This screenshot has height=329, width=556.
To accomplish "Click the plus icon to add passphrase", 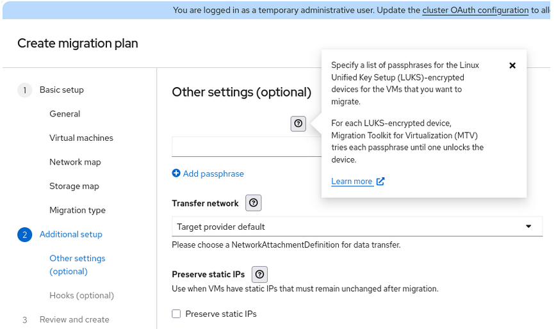I will pos(176,173).
